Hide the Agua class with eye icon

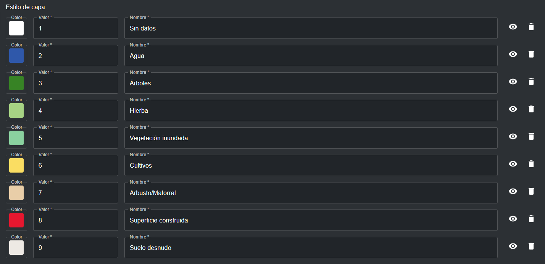(x=513, y=54)
